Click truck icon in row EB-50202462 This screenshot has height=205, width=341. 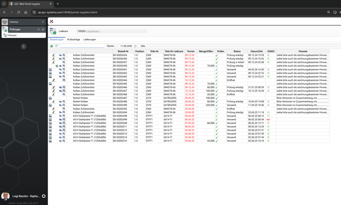[61, 73]
